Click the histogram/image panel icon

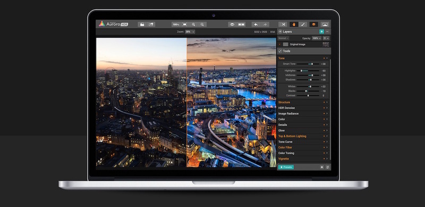(x=325, y=24)
